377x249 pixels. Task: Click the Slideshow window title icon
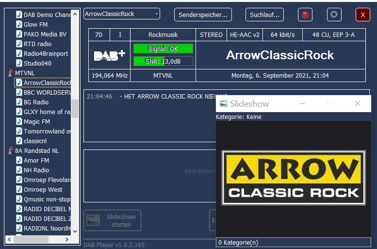224,103
